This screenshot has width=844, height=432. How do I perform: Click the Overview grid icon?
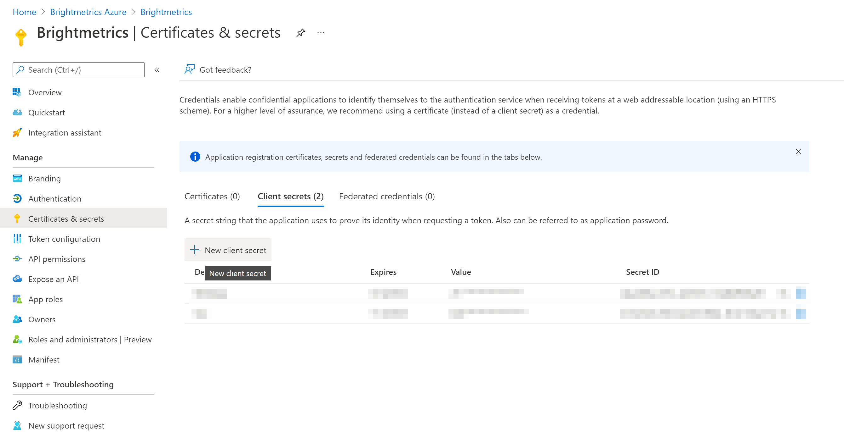pyautogui.click(x=17, y=92)
